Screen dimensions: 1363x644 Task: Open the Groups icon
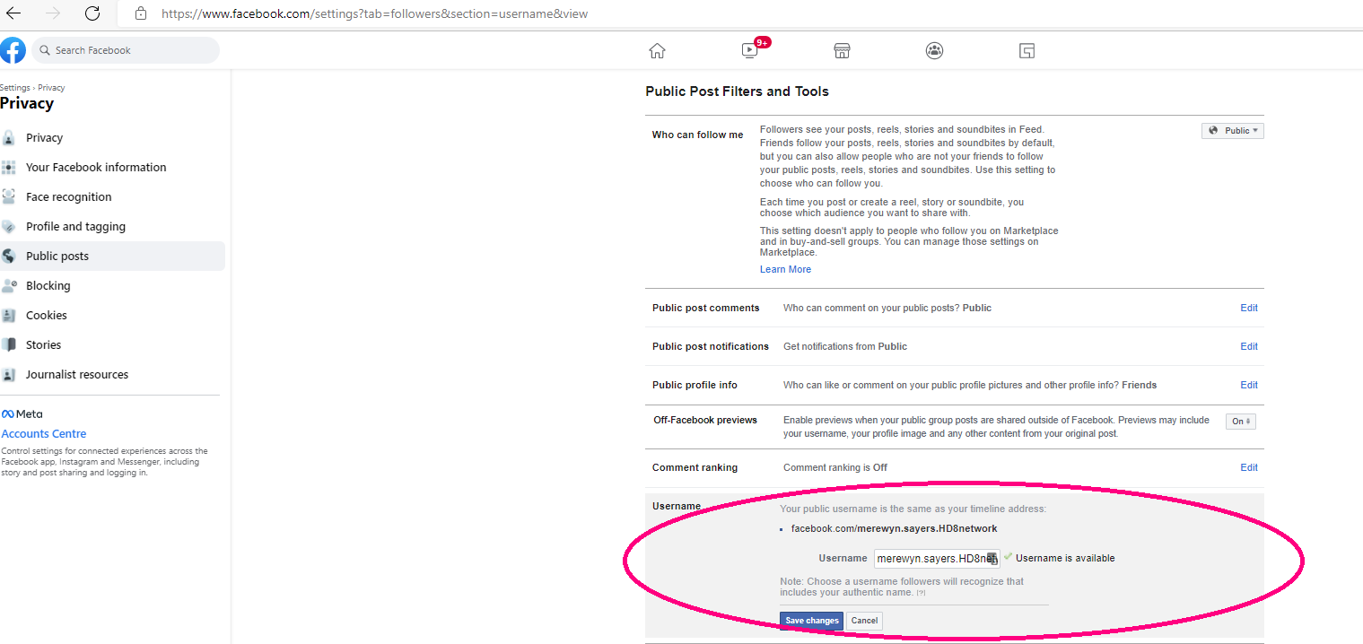[x=934, y=50]
